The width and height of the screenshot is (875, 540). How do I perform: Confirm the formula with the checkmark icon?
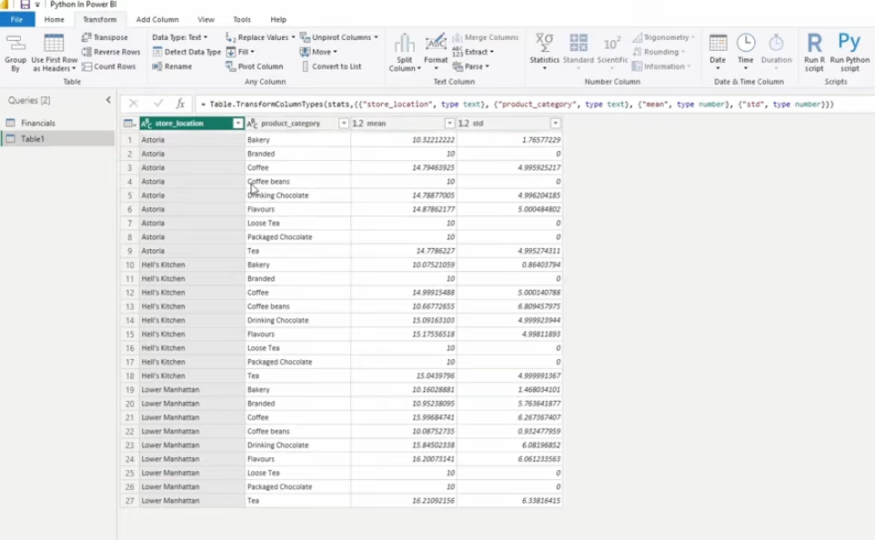158,104
